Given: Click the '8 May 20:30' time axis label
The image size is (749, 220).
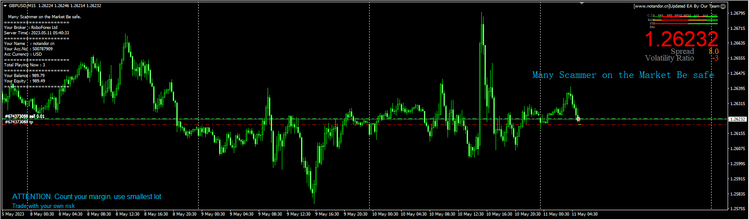Looking at the screenshot, I should pyautogui.click(x=184, y=214).
